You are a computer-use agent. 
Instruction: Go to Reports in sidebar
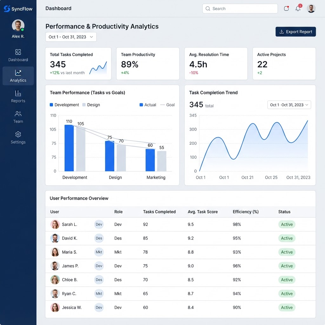18,96
